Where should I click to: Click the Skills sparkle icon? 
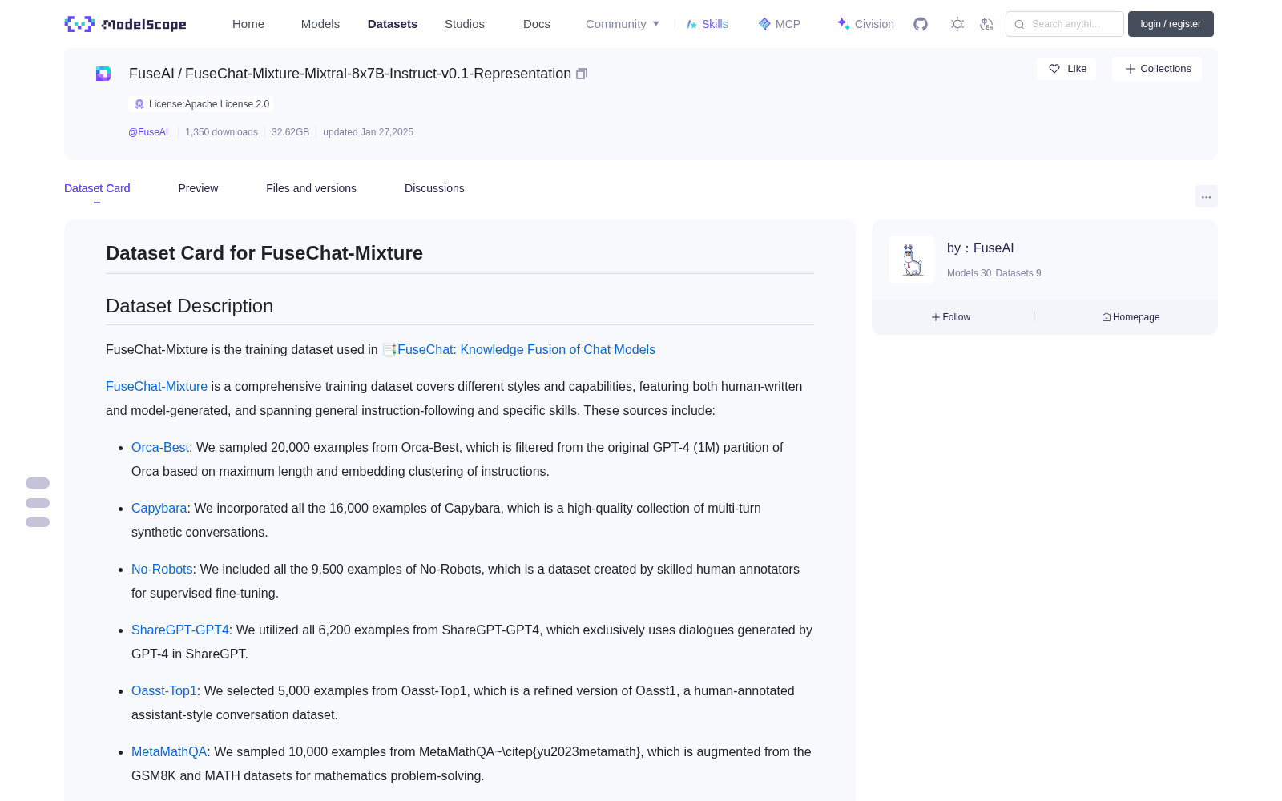tap(691, 24)
